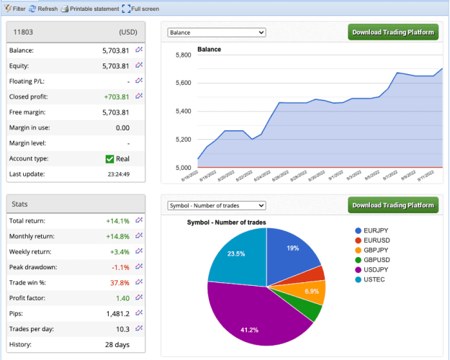Select the small green GBPUSD pie slice

(307, 309)
